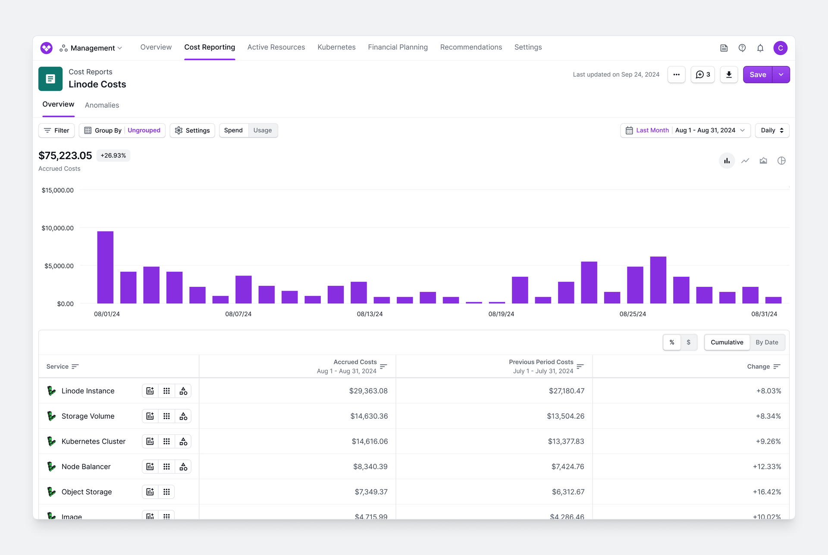Switch to the Anomalies tab
The height and width of the screenshot is (555, 828).
pyautogui.click(x=102, y=105)
